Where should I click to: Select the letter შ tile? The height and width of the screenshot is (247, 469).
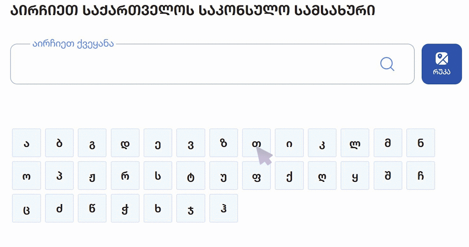tap(388, 176)
